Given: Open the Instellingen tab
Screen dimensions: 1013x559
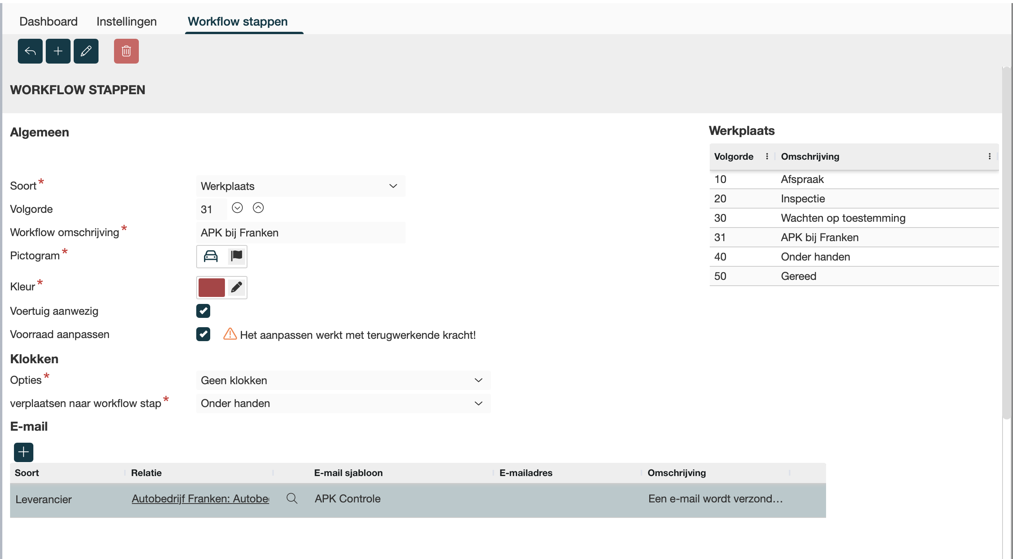Looking at the screenshot, I should [x=126, y=21].
